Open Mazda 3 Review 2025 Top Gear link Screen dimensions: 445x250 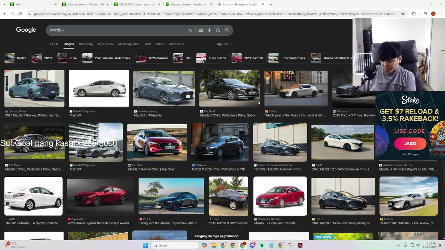151,169
